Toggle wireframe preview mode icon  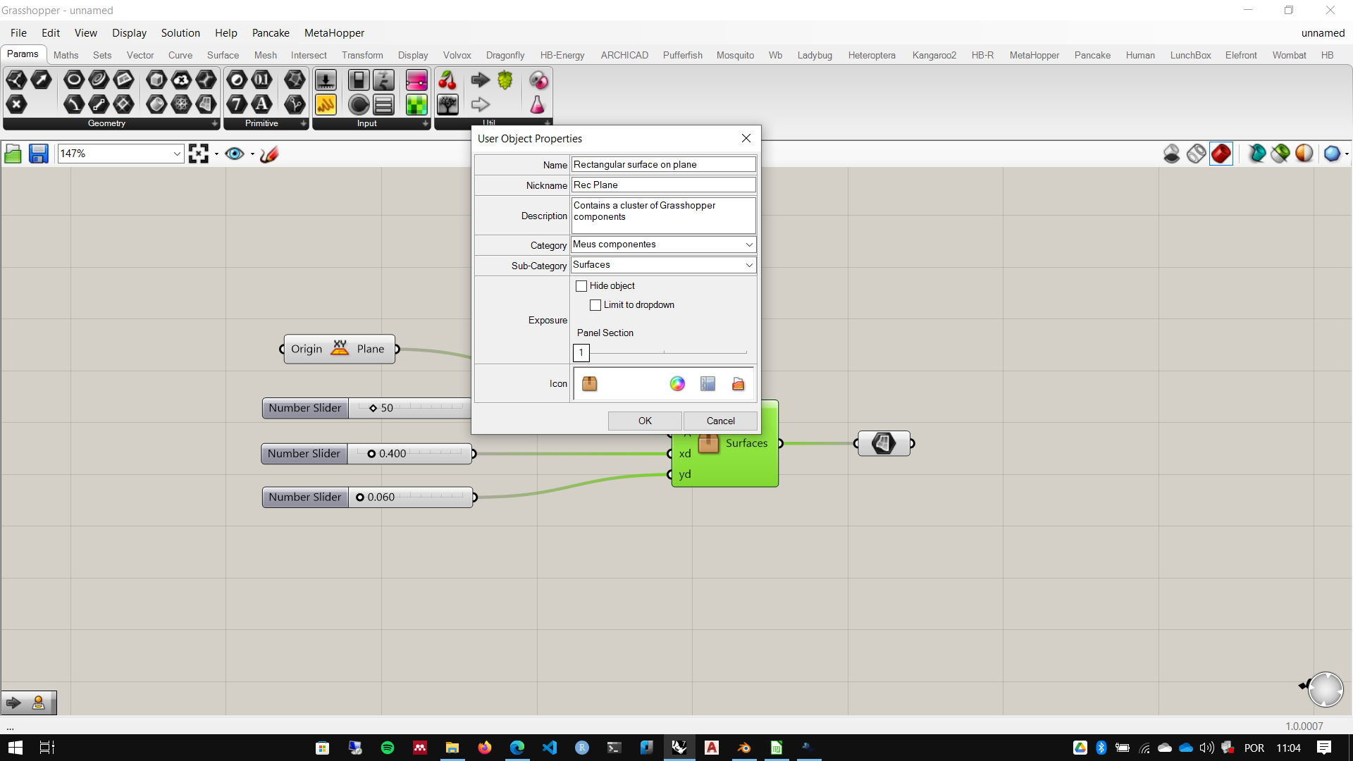pos(1197,153)
